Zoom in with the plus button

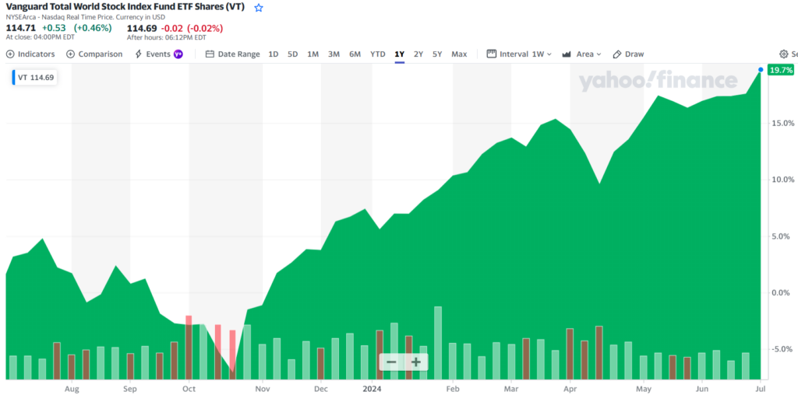point(416,362)
